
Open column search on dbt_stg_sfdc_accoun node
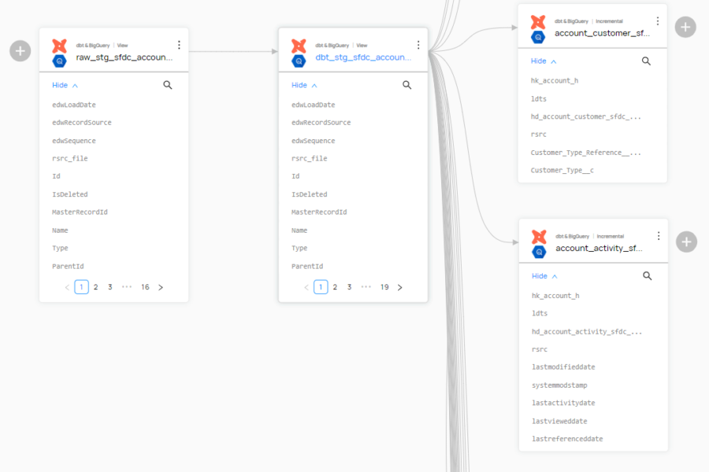(x=407, y=84)
